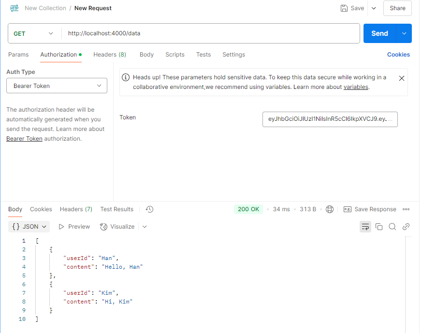Screen dimensions: 422x333
Task: Expand the Send button options arrow
Action: click(404, 33)
